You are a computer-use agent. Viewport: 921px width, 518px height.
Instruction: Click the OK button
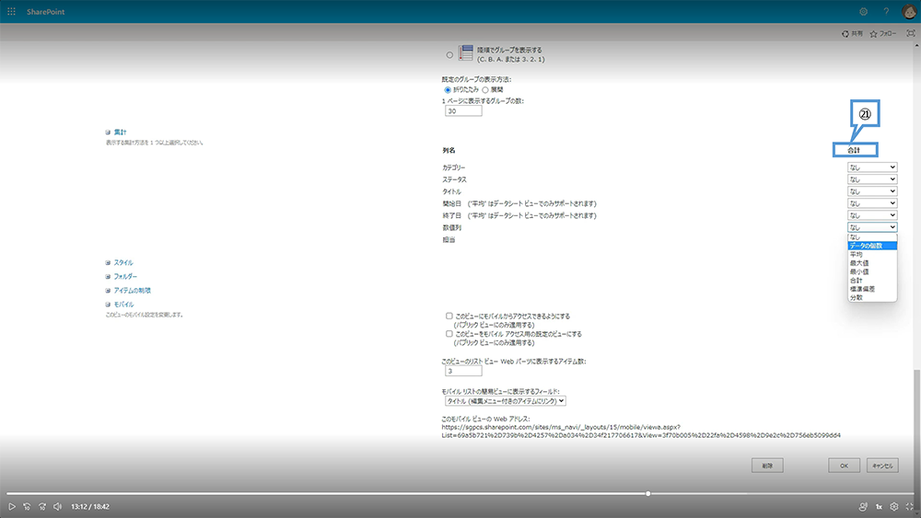point(844,466)
